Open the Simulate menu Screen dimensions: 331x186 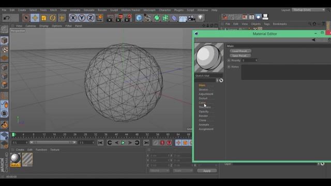pyautogui.click(x=89, y=10)
